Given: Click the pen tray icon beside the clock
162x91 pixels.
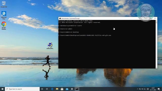Looking at the screenshot, I should tap(148, 89).
